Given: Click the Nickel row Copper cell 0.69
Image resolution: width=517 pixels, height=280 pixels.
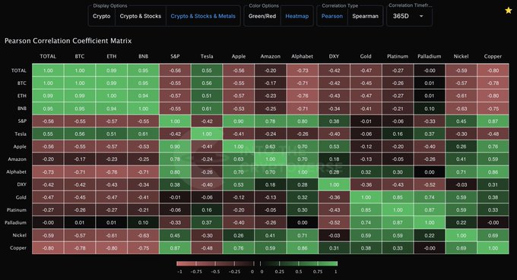Looking at the screenshot, I should point(493,235).
